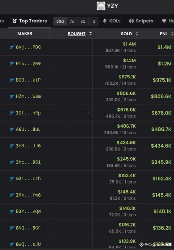Viewport: 174px width, 250px height.
Task: Switch time range to 7d
Action: [72, 21]
